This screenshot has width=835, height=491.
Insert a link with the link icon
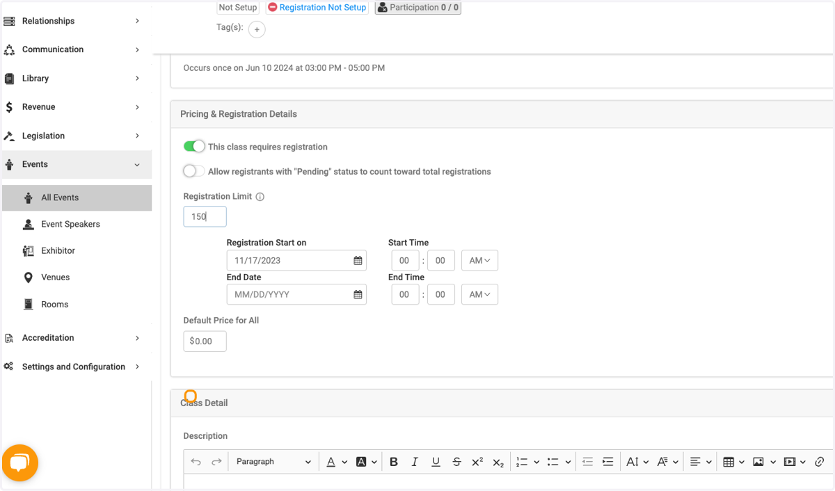click(x=820, y=462)
